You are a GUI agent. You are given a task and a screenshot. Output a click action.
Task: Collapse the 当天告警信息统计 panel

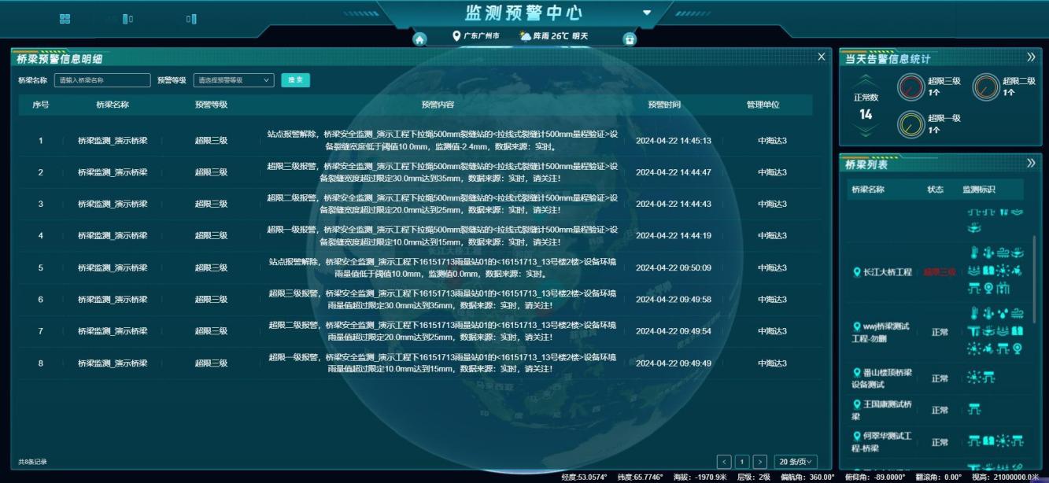[x=1031, y=57]
